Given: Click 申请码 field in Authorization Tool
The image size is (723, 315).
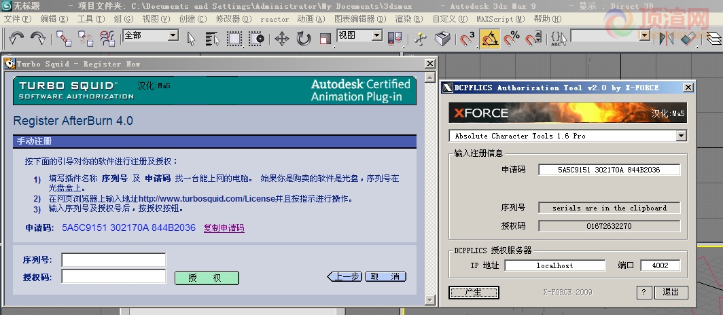Looking at the screenshot, I should pyautogui.click(x=609, y=170).
